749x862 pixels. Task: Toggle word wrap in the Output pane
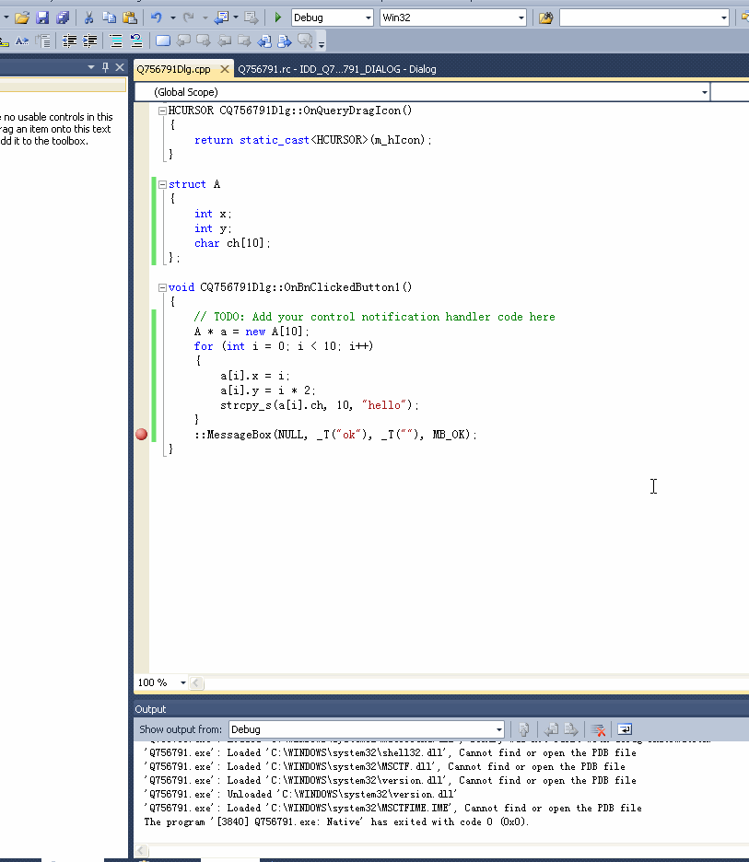pyautogui.click(x=625, y=729)
